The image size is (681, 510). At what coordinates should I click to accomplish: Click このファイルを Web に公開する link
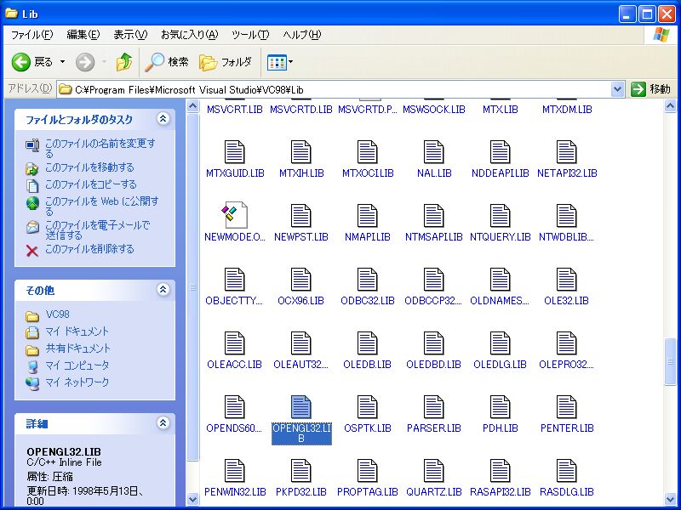[x=101, y=206]
